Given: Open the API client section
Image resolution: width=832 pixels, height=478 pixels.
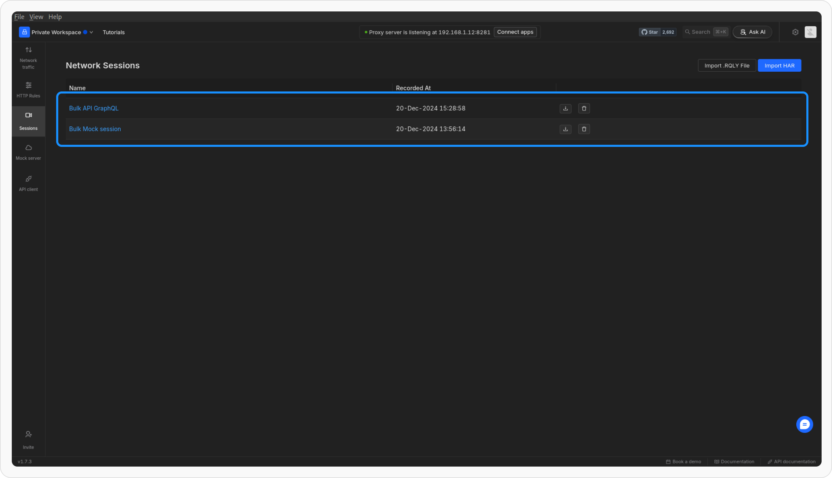Looking at the screenshot, I should click(x=28, y=183).
